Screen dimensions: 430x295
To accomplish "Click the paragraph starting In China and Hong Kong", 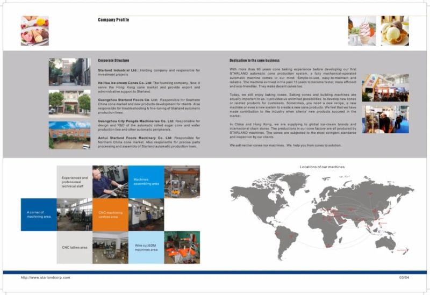I will 293,131.
